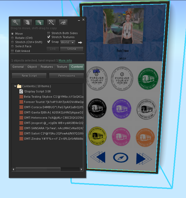
Task: Select the Edit (pointer) tool
Action: click(39, 23)
